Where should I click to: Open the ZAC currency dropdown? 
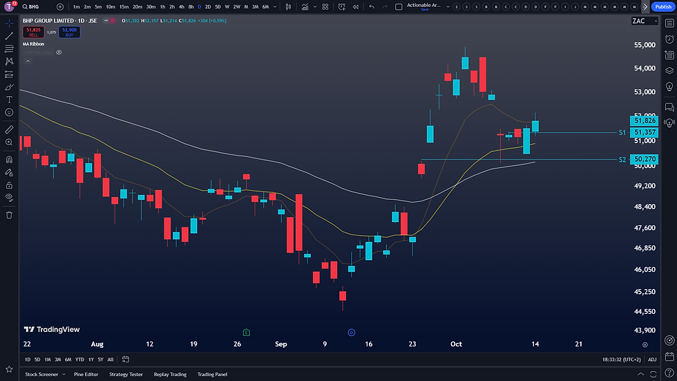click(x=645, y=21)
